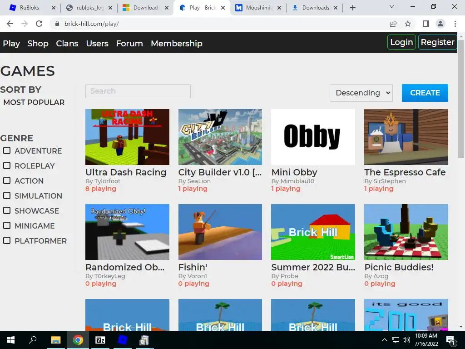Click the blue CREATE button
This screenshot has height=349, width=465.
click(x=425, y=93)
